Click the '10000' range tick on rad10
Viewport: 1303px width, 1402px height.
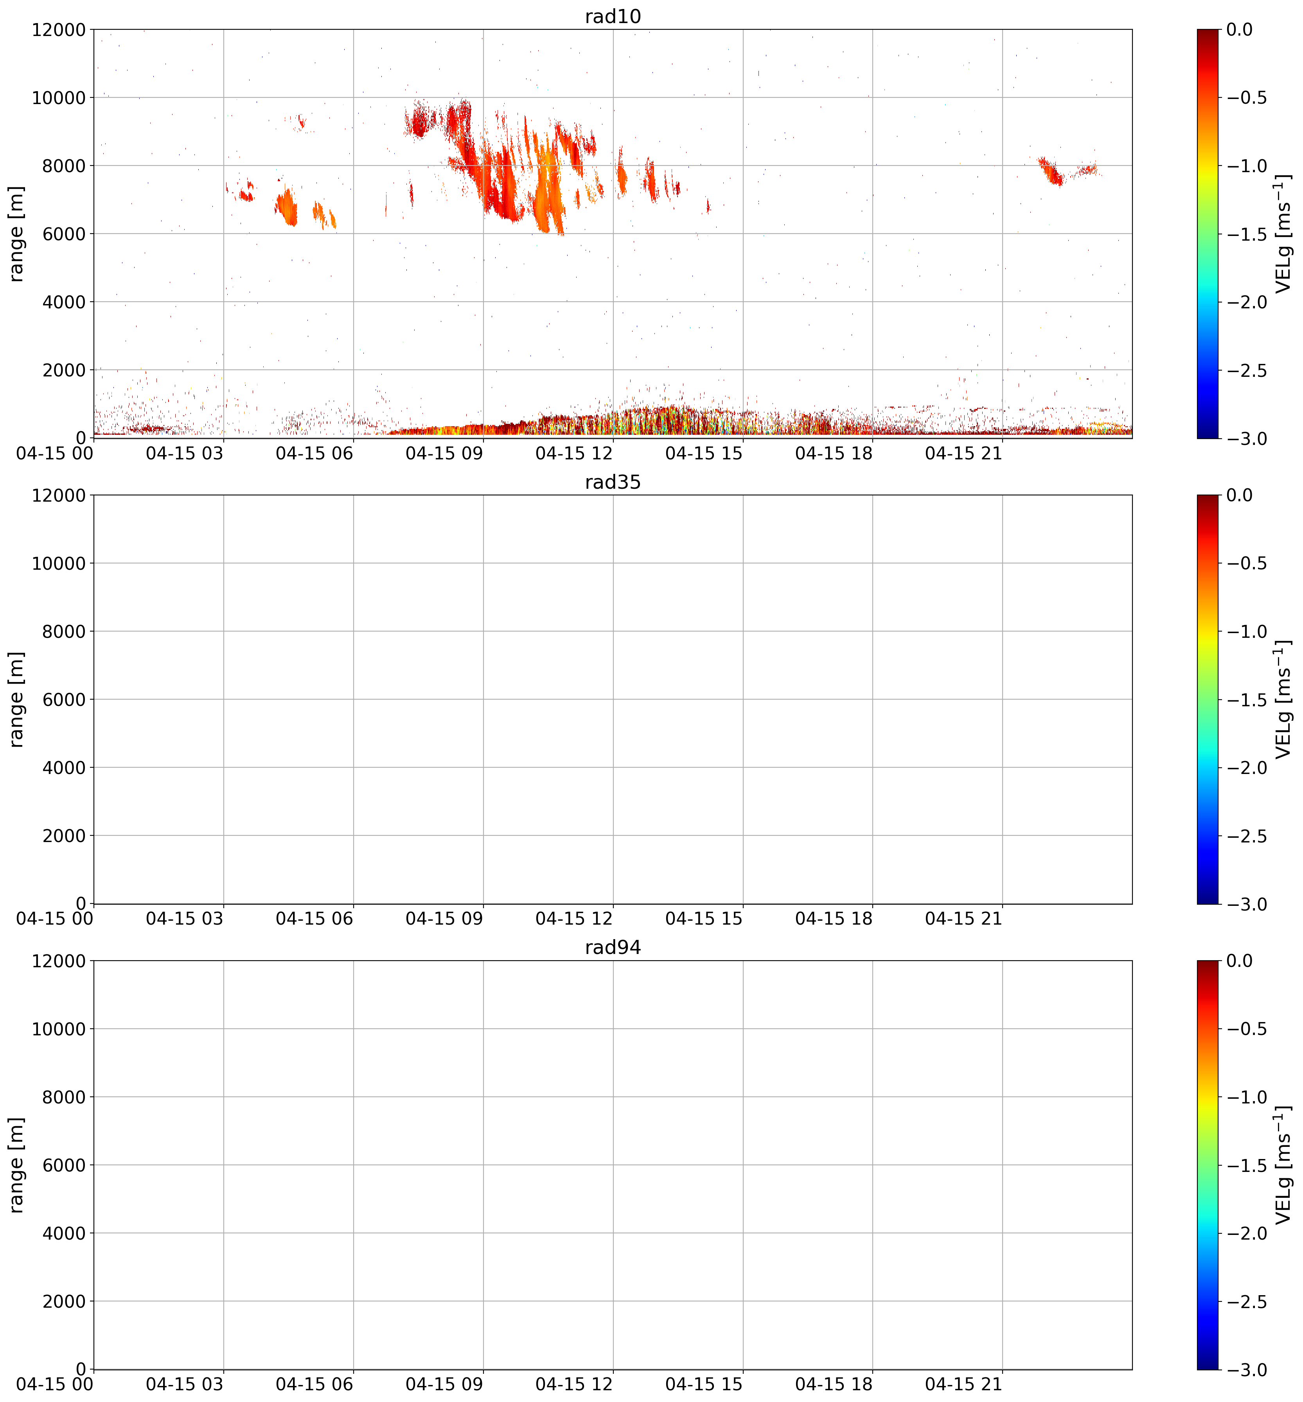tap(59, 97)
